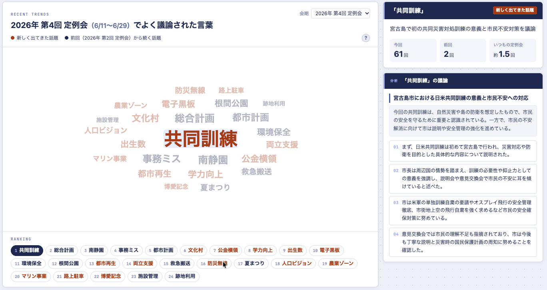547x290 pixels.
Task: Click analysis point 01 about 日米共同訓練
Action: [463, 150]
